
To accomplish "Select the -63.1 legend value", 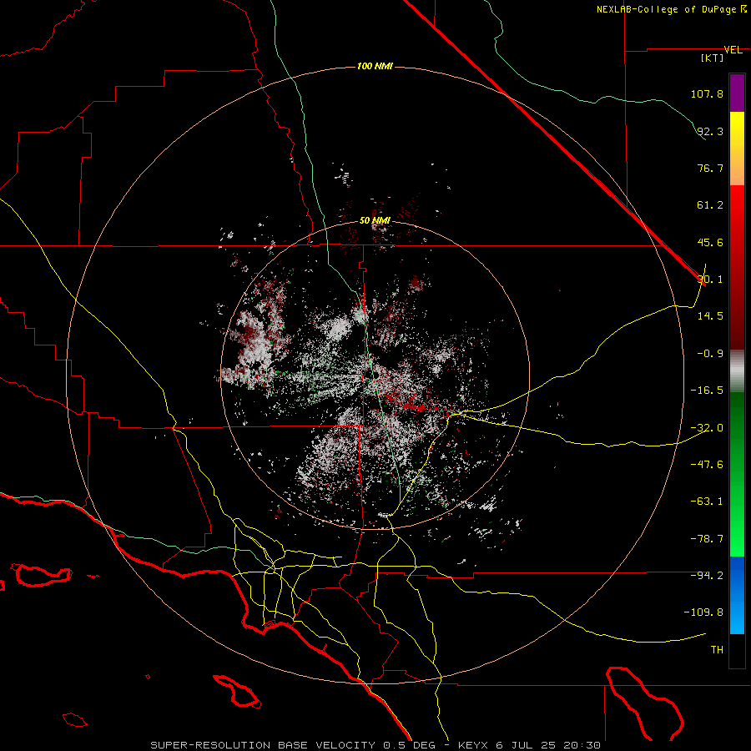I will (x=707, y=502).
